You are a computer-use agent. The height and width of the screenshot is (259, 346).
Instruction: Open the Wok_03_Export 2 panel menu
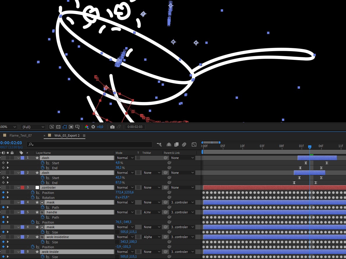pyautogui.click(x=84, y=136)
